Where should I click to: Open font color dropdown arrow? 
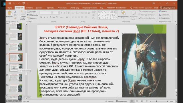(x=69, y=17)
